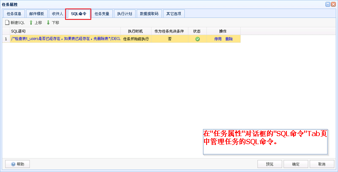Click the green enabled status icon

(197, 39)
